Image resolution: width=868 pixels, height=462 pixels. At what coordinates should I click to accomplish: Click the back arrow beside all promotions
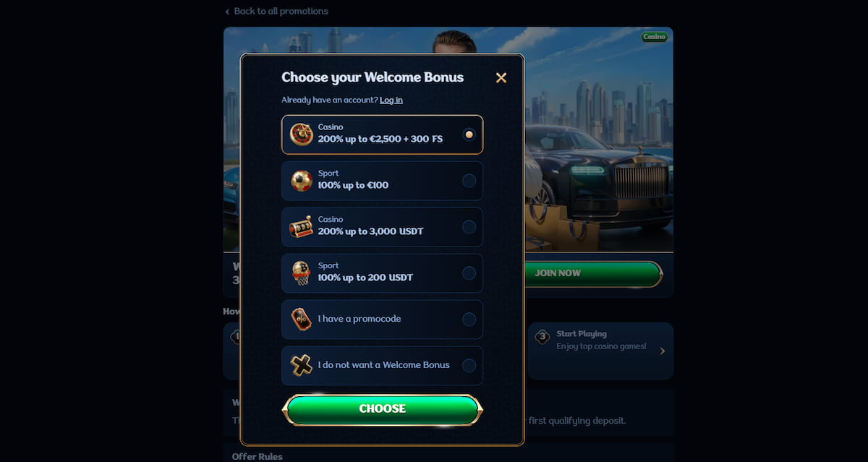pyautogui.click(x=227, y=12)
